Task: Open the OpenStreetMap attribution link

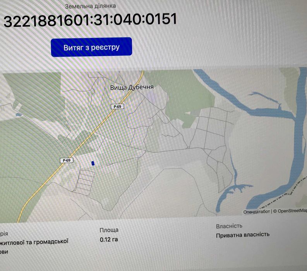Action: click(x=290, y=211)
